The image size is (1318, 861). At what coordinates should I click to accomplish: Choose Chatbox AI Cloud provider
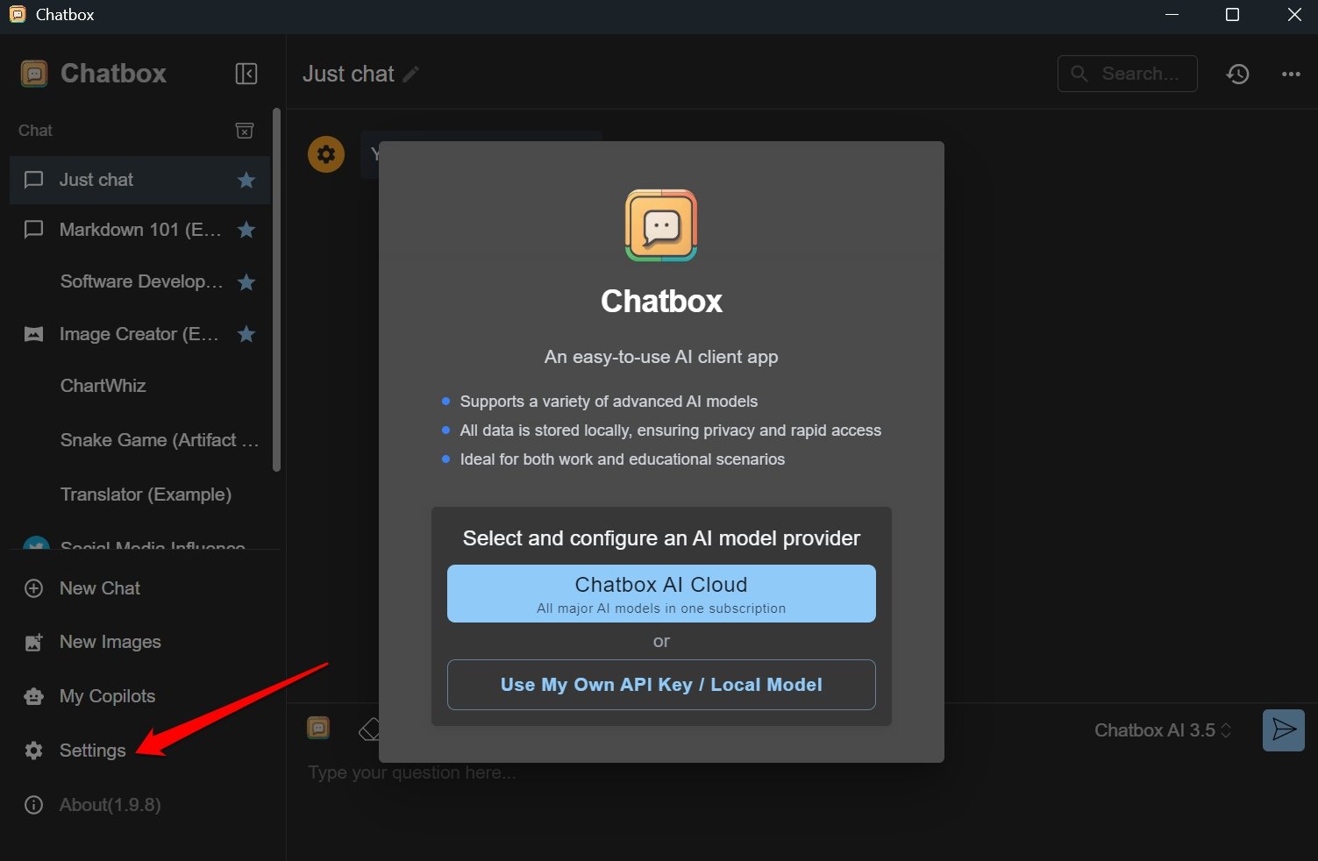click(661, 594)
